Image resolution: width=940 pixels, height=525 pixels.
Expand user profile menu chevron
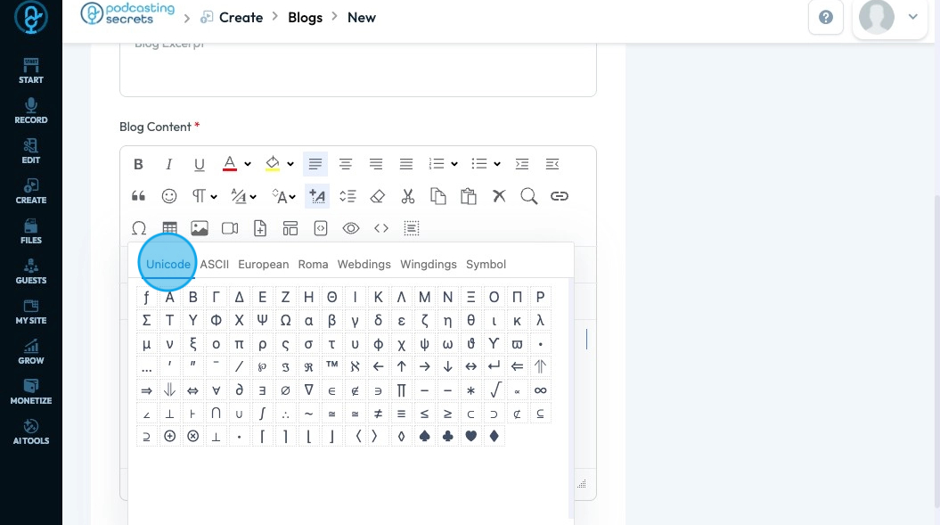(912, 17)
